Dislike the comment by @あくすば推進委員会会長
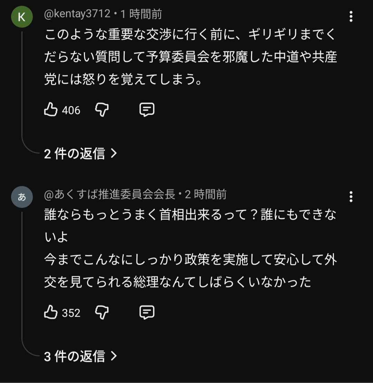373x383 pixels. [102, 313]
